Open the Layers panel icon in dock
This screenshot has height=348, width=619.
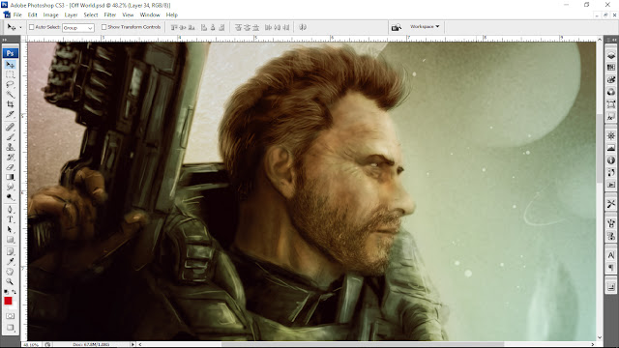pyautogui.click(x=611, y=55)
